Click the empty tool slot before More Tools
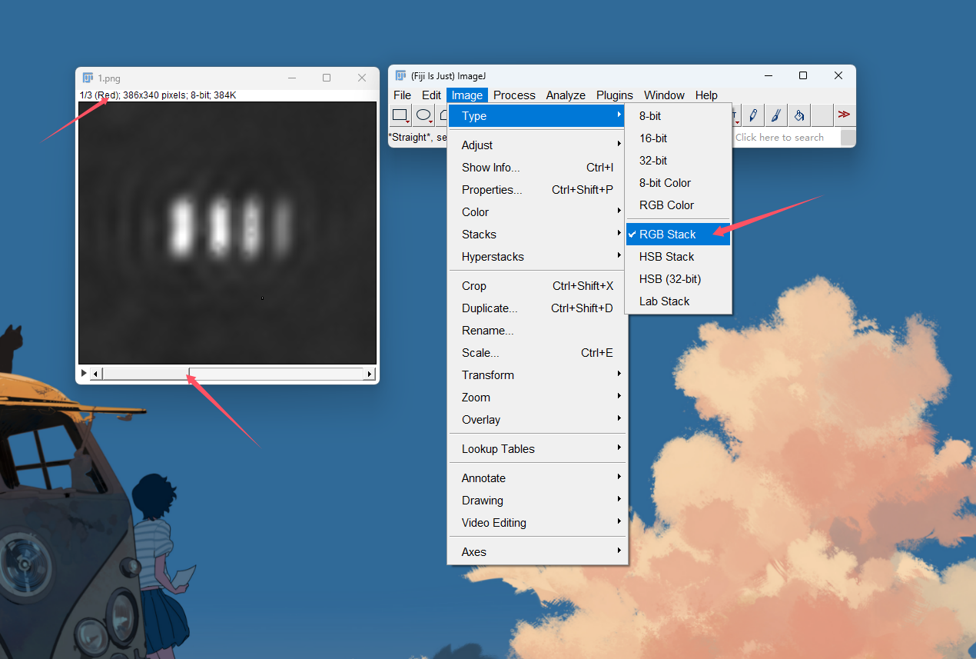976x659 pixels. tap(822, 115)
